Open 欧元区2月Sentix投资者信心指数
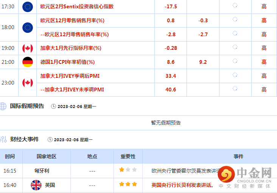Viewport: 277px width, 193px height. (x=77, y=6)
